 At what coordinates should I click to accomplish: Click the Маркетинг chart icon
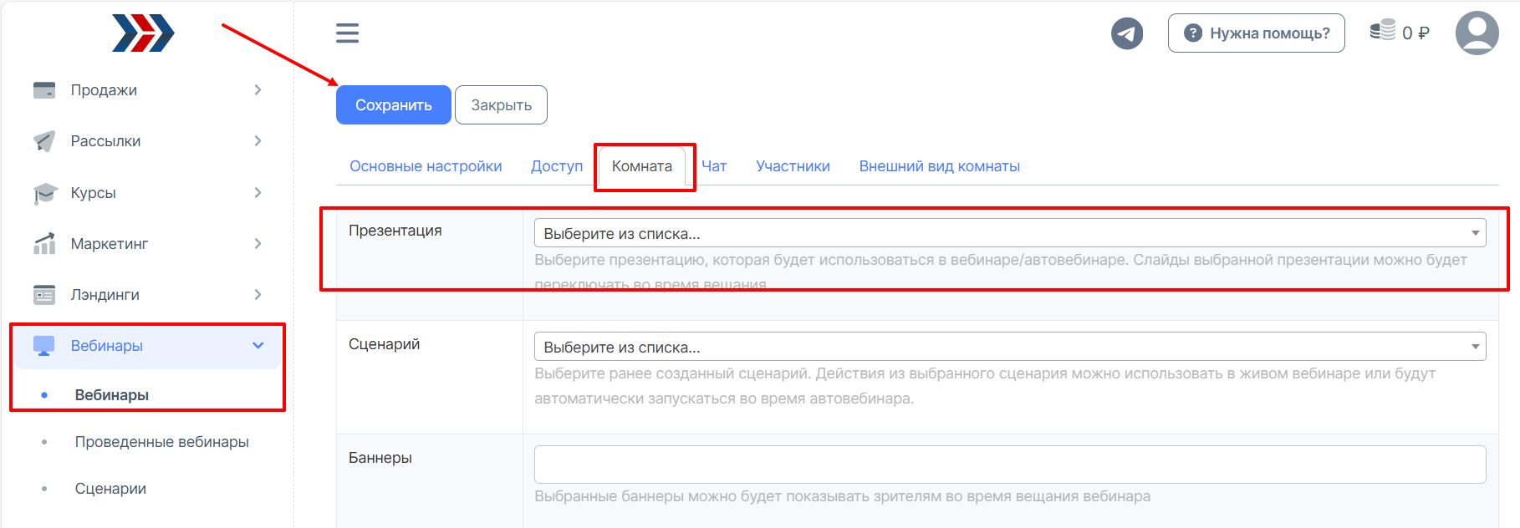click(x=44, y=244)
